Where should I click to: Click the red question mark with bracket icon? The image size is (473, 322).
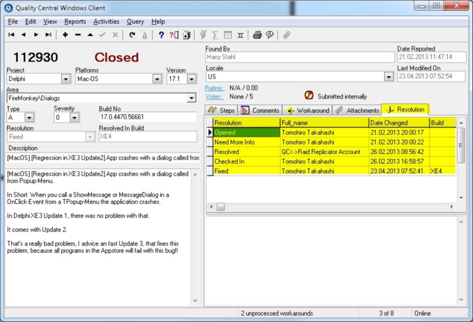coord(174,35)
